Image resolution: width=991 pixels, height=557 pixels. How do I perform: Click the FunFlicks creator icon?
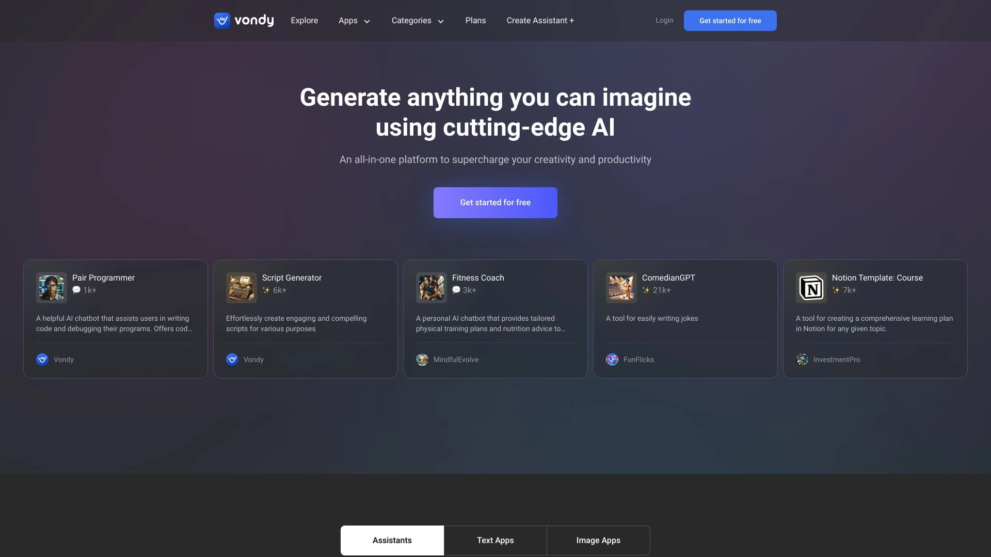612,359
